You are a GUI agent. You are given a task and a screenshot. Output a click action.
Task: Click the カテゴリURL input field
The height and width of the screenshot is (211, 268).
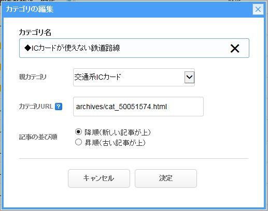[x=138, y=107]
